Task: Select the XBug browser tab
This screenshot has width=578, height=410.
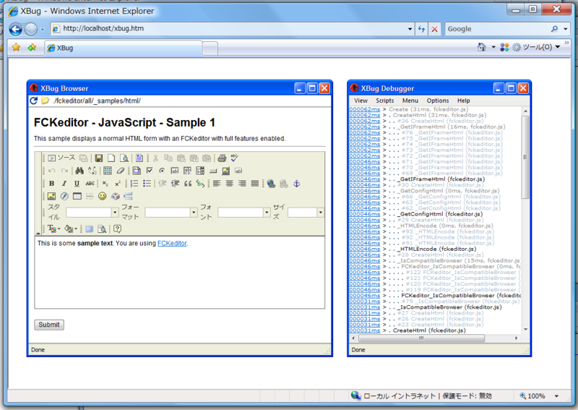Action: [x=124, y=48]
